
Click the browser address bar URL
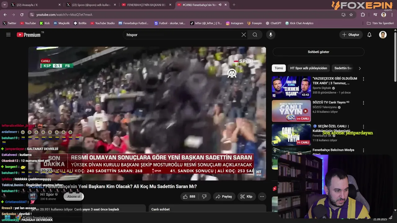click(64, 15)
